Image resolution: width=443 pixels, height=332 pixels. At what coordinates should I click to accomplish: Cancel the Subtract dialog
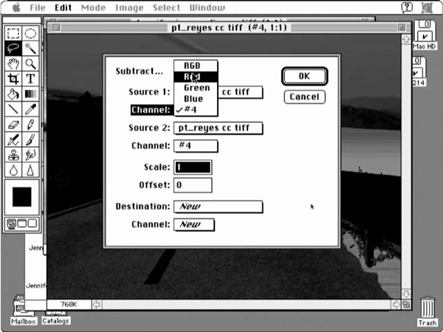(304, 97)
